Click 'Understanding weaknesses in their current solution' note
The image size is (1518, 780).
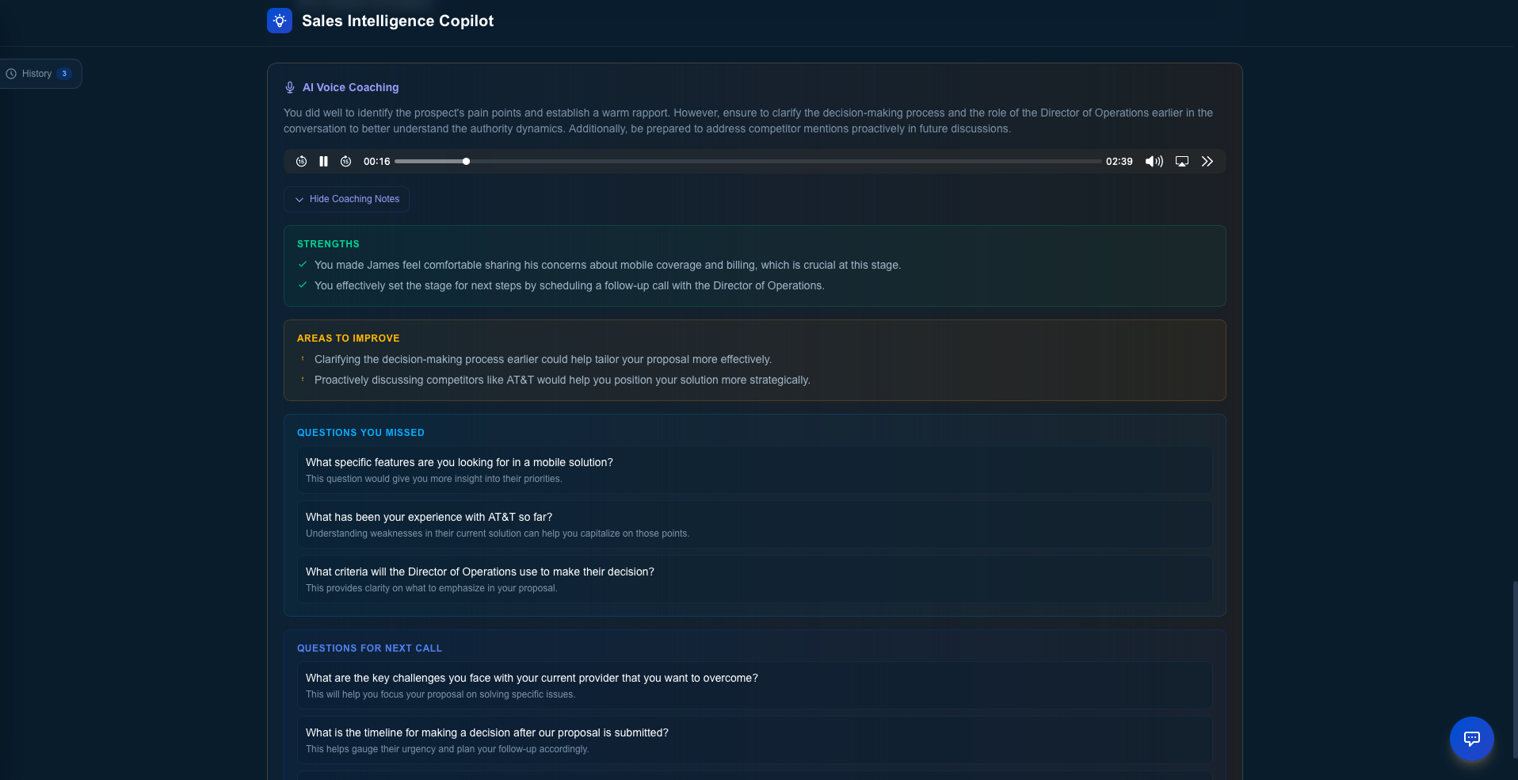(x=498, y=533)
